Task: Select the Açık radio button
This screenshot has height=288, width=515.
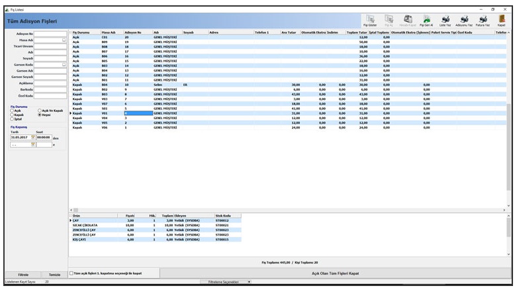Action: 13,111
